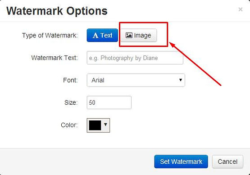Click the Watermark Options dialog title

(x=57, y=11)
